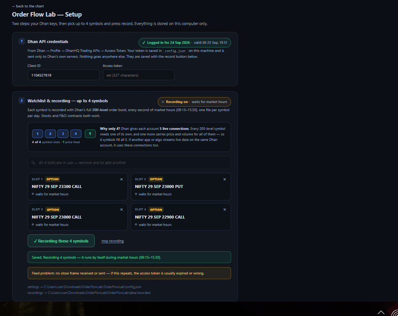Click the stop recording link

tap(112, 241)
